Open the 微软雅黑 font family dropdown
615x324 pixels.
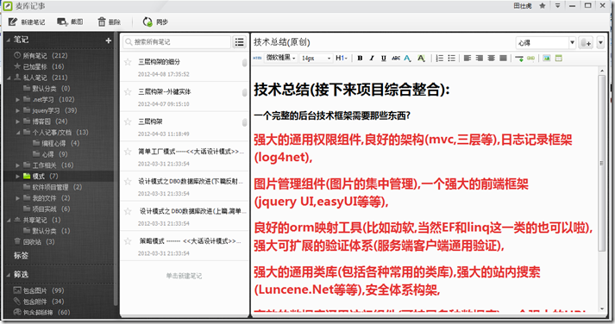[x=281, y=58]
